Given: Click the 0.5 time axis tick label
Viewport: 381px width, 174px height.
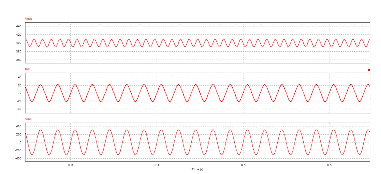Looking at the screenshot, I should point(243,165).
